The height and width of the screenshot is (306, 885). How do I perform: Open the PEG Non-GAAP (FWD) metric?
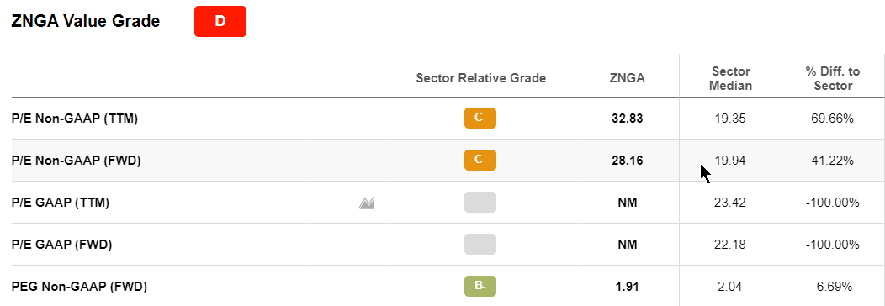click(x=79, y=287)
